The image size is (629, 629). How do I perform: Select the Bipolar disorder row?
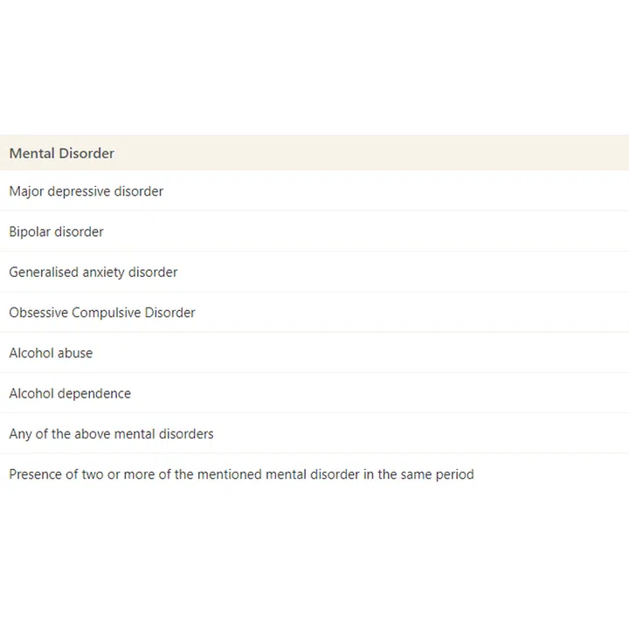click(56, 232)
